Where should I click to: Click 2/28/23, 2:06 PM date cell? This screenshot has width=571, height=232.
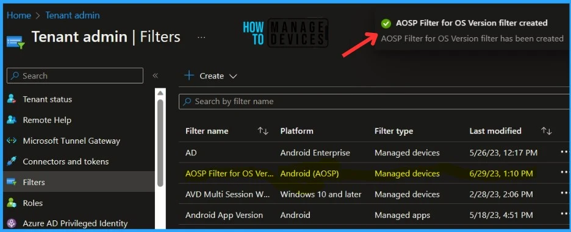coord(501,194)
